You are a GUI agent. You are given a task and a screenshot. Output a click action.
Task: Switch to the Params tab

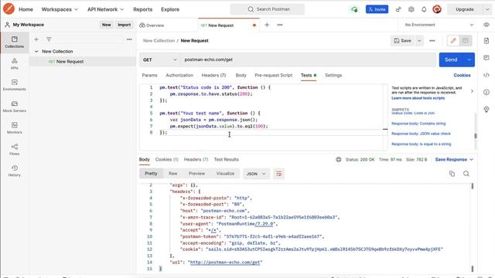tap(149, 76)
